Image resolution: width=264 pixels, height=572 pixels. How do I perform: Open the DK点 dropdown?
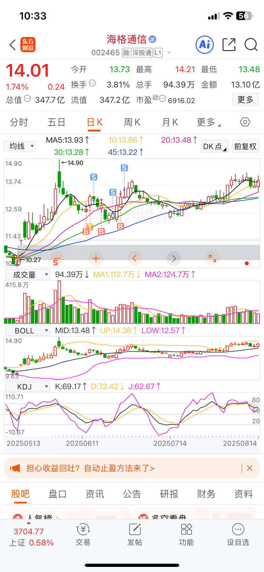215,147
